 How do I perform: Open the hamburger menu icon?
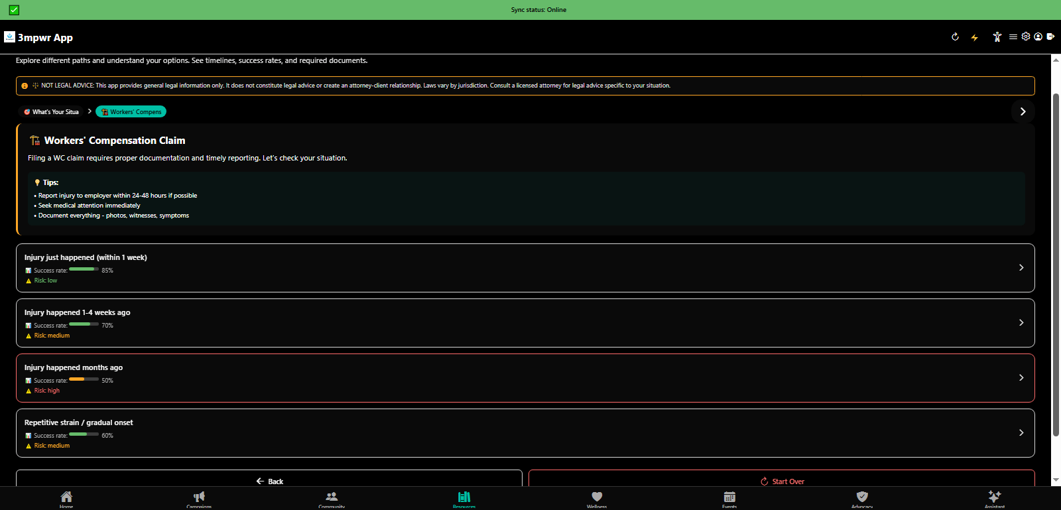1013,37
